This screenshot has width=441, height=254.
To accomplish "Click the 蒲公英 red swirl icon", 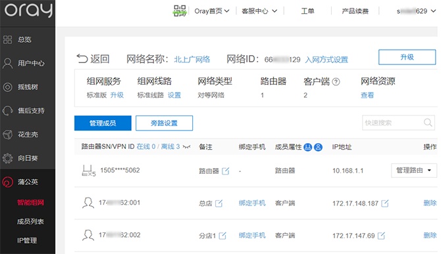I will [x=8, y=182].
